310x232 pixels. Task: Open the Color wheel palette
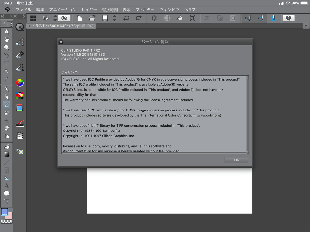20,83
